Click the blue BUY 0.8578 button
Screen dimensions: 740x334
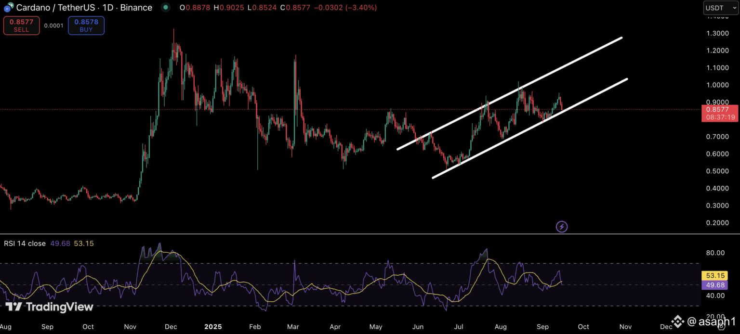[x=86, y=26]
